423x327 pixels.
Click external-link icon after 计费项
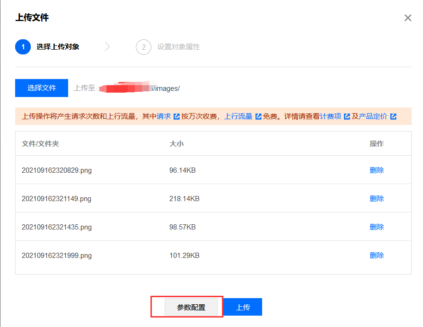tap(347, 116)
